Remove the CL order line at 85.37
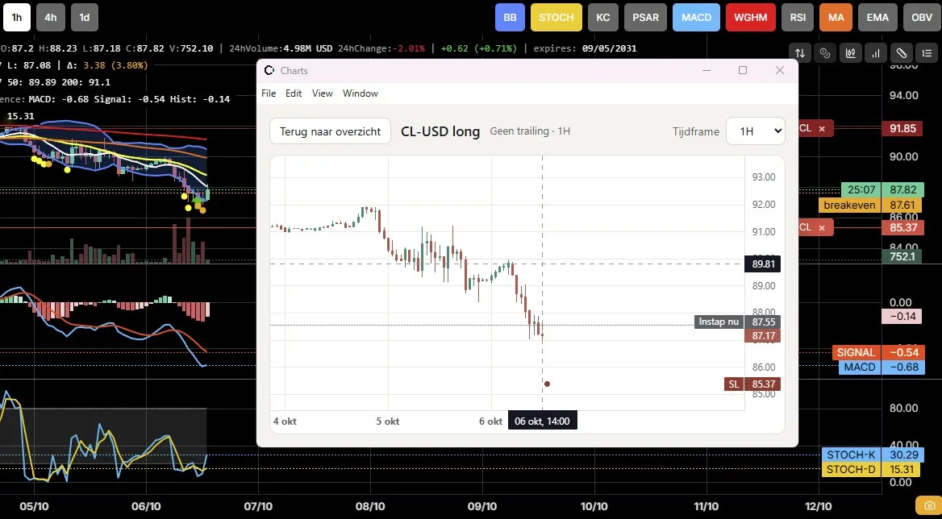 tap(822, 227)
